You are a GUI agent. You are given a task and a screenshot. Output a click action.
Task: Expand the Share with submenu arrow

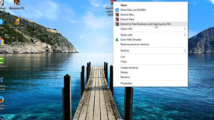coord(185,35)
